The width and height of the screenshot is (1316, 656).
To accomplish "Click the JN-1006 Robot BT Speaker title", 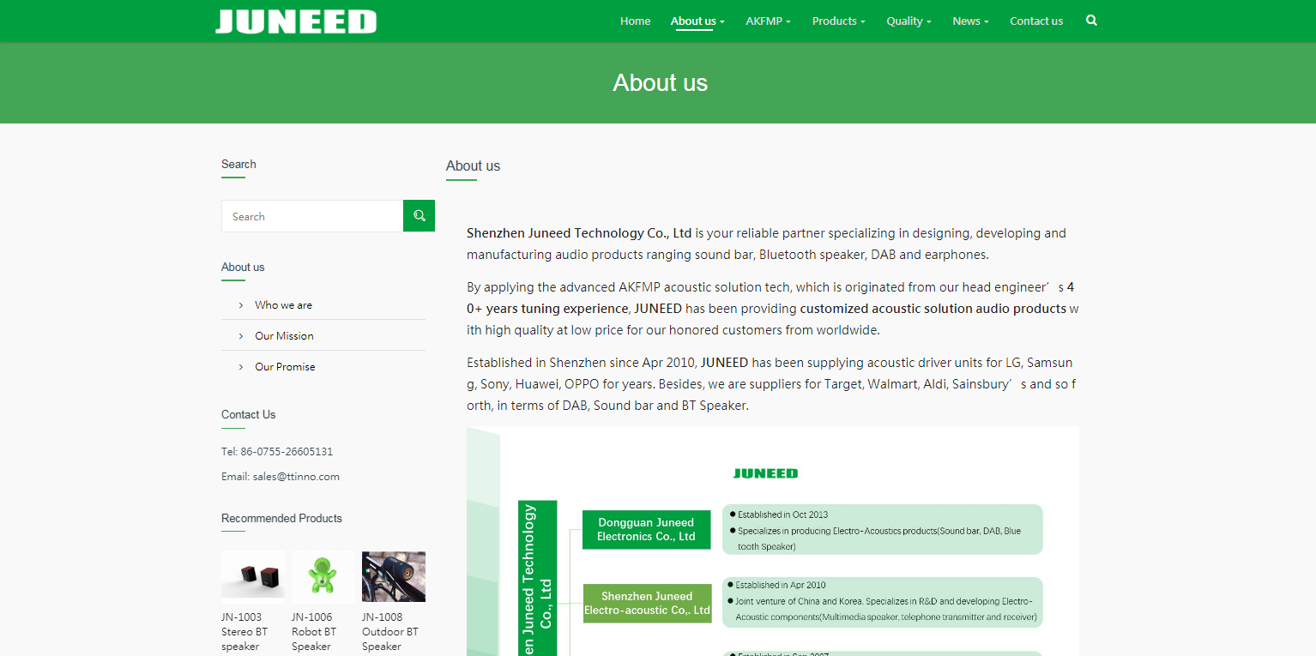I will (314, 632).
